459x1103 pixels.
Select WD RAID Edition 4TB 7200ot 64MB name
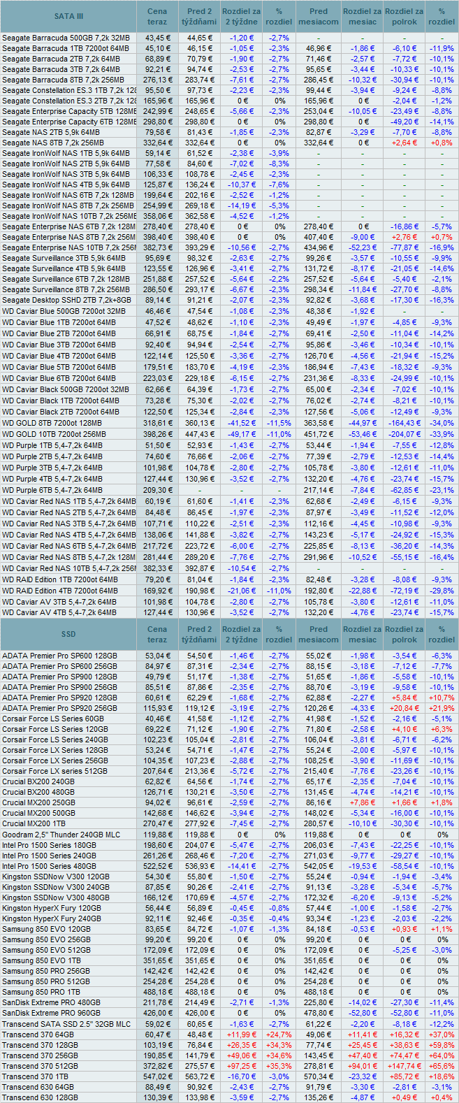(60, 591)
